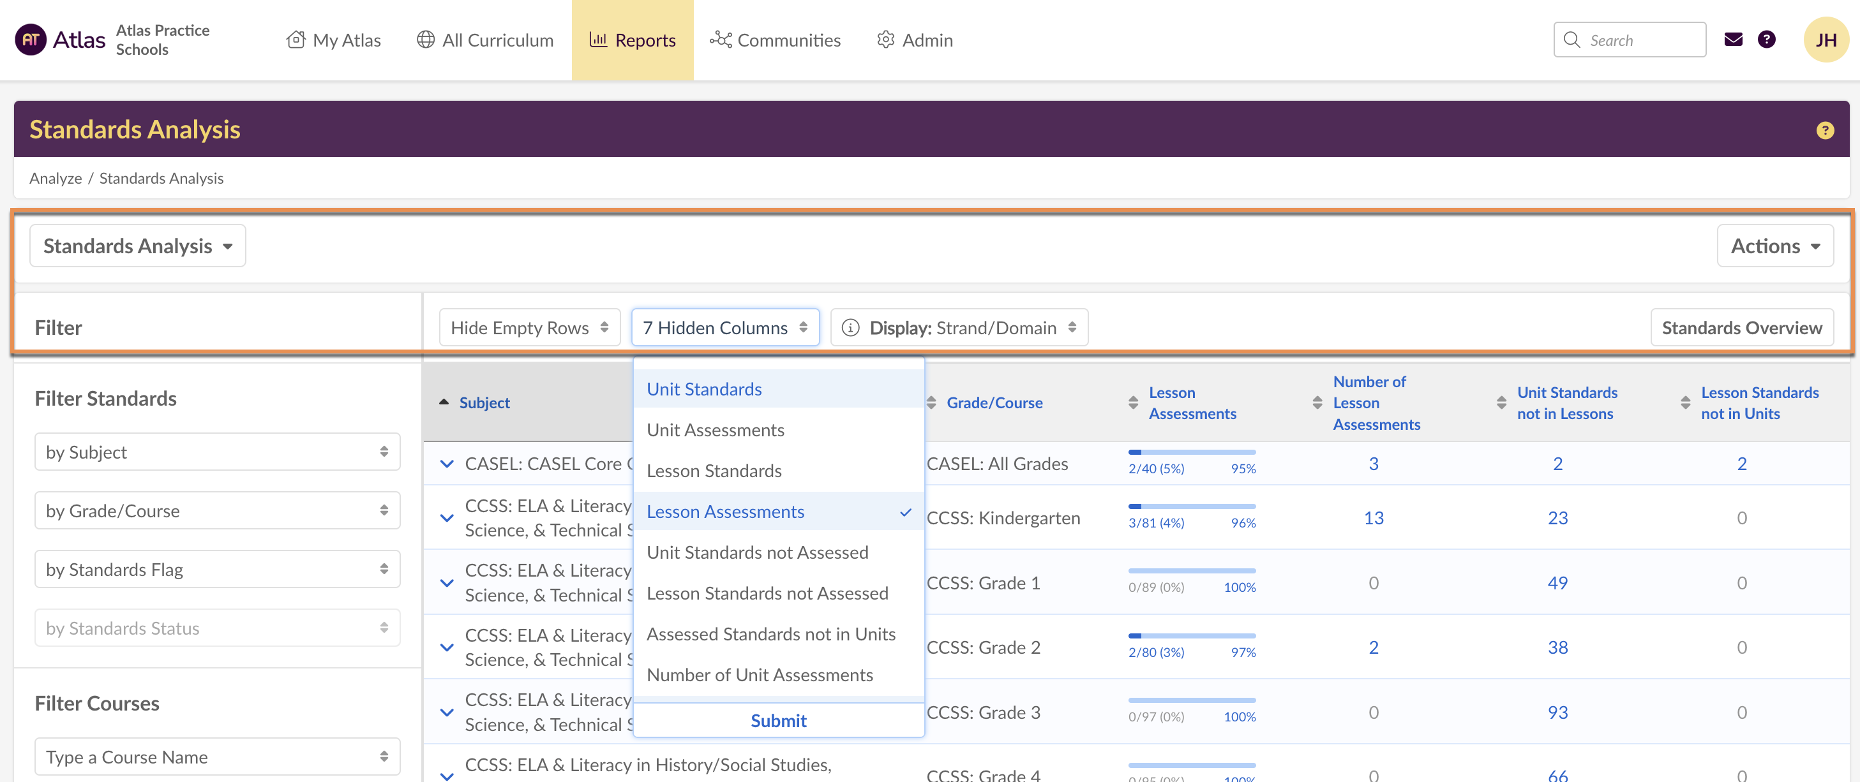Expand the CASEL Core row chevron
Screen dimensions: 1860x782
447,464
